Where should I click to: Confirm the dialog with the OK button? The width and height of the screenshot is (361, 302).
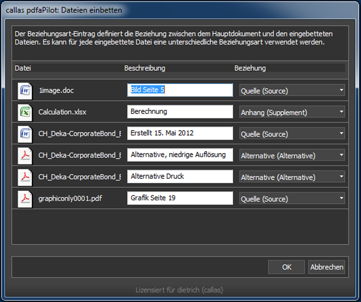[x=286, y=267]
